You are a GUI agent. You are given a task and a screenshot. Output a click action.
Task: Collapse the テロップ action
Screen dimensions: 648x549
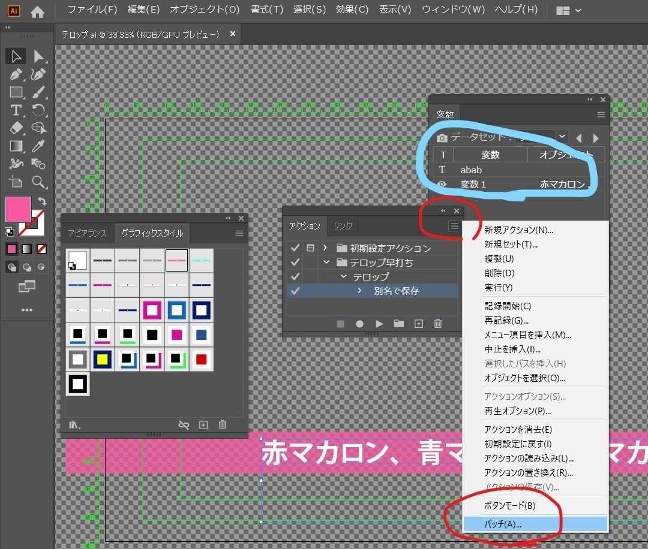pyautogui.click(x=343, y=276)
